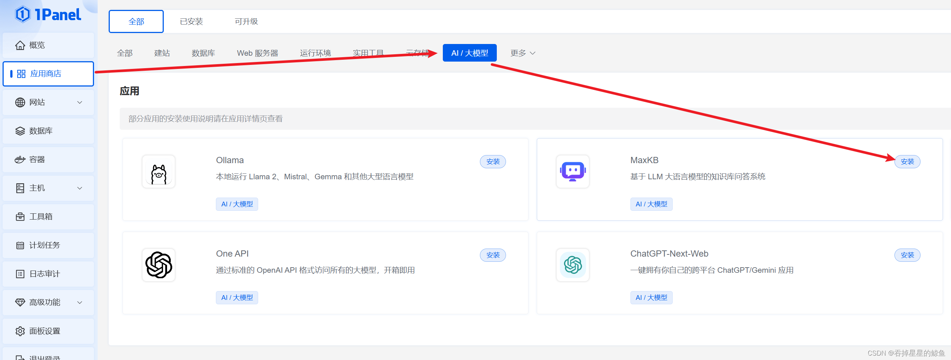Click the 容器 docker whale icon
Screen dimensions: 951x360
click(x=20, y=159)
